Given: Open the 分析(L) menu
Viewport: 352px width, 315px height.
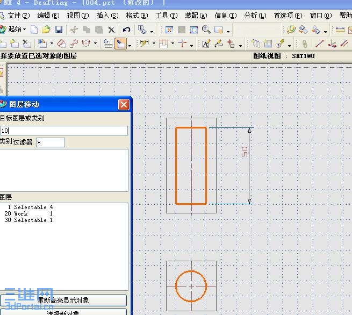Looking at the screenshot, I should (255, 16).
